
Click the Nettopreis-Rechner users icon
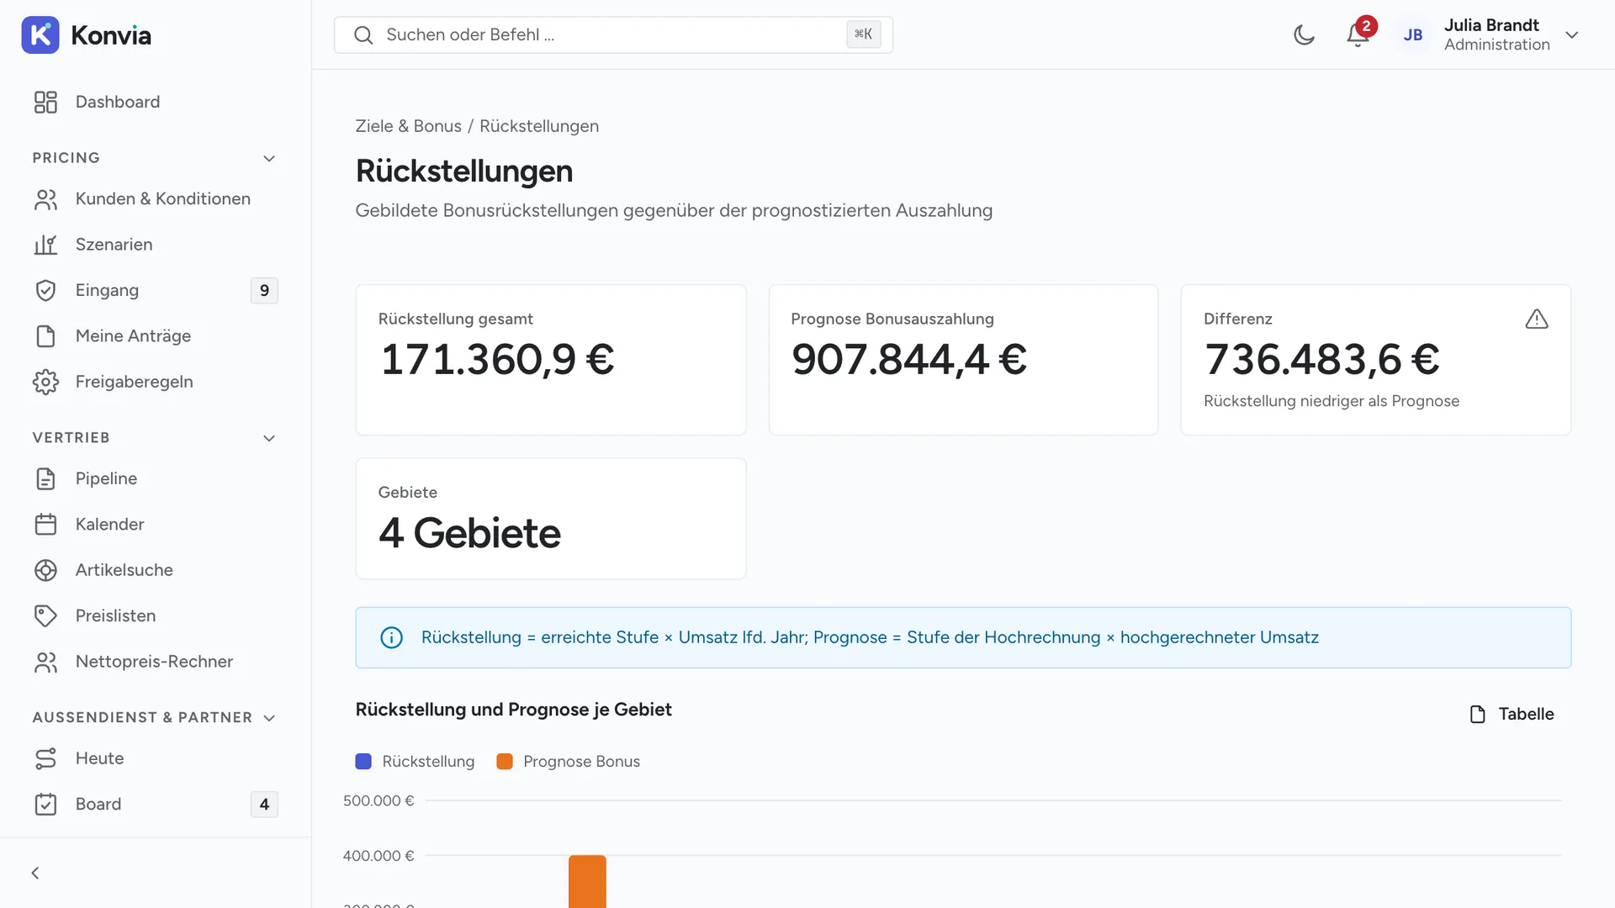[x=45, y=662]
